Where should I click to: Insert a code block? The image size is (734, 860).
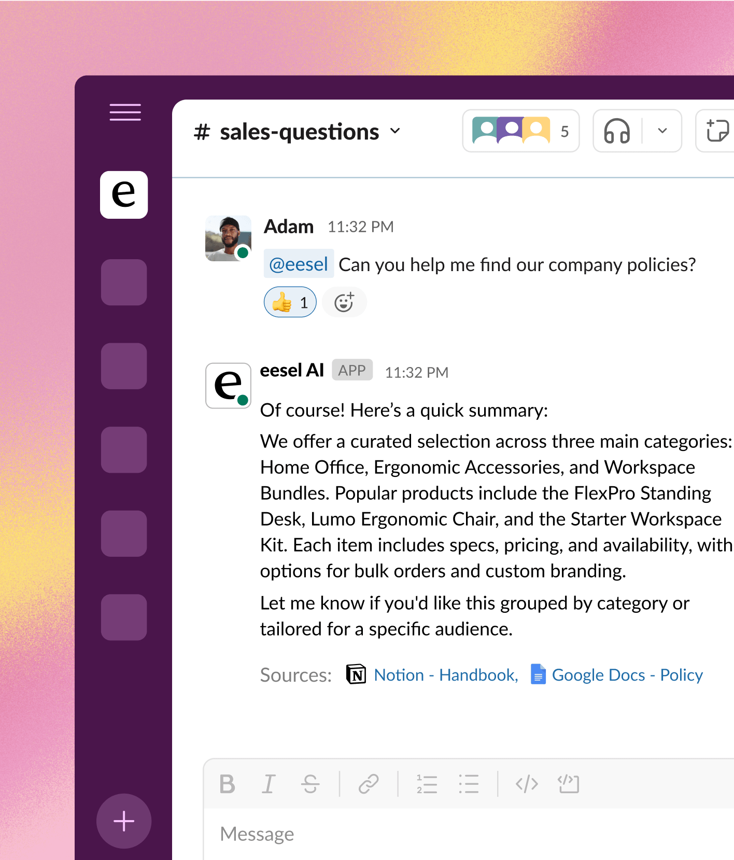coord(569,784)
